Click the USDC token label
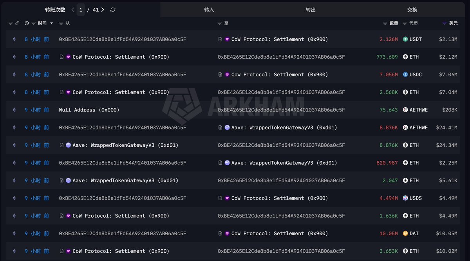The image size is (470, 261). (x=416, y=74)
